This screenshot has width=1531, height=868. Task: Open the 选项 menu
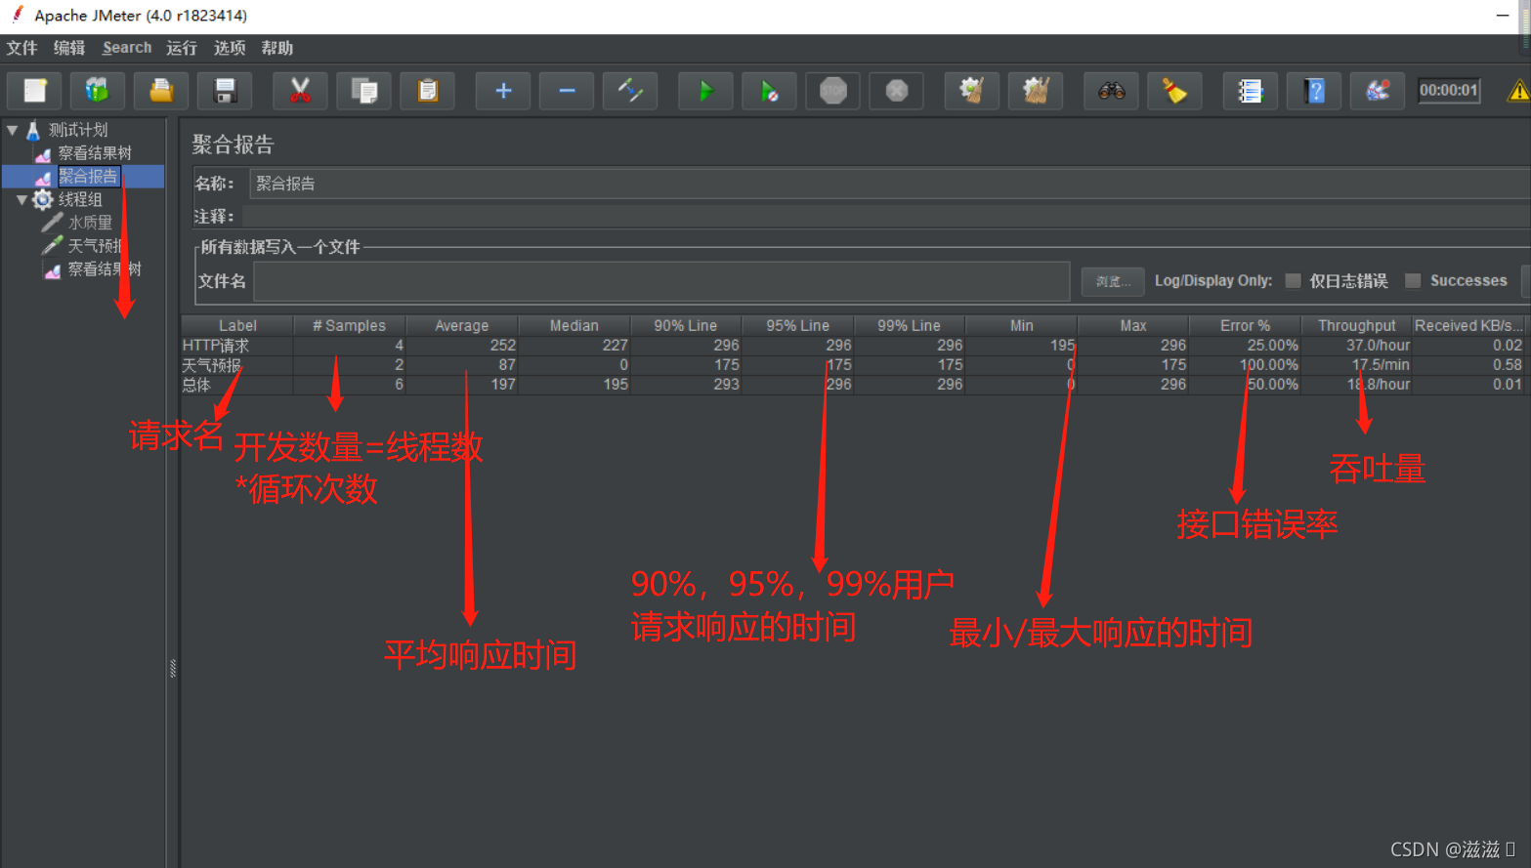230,48
